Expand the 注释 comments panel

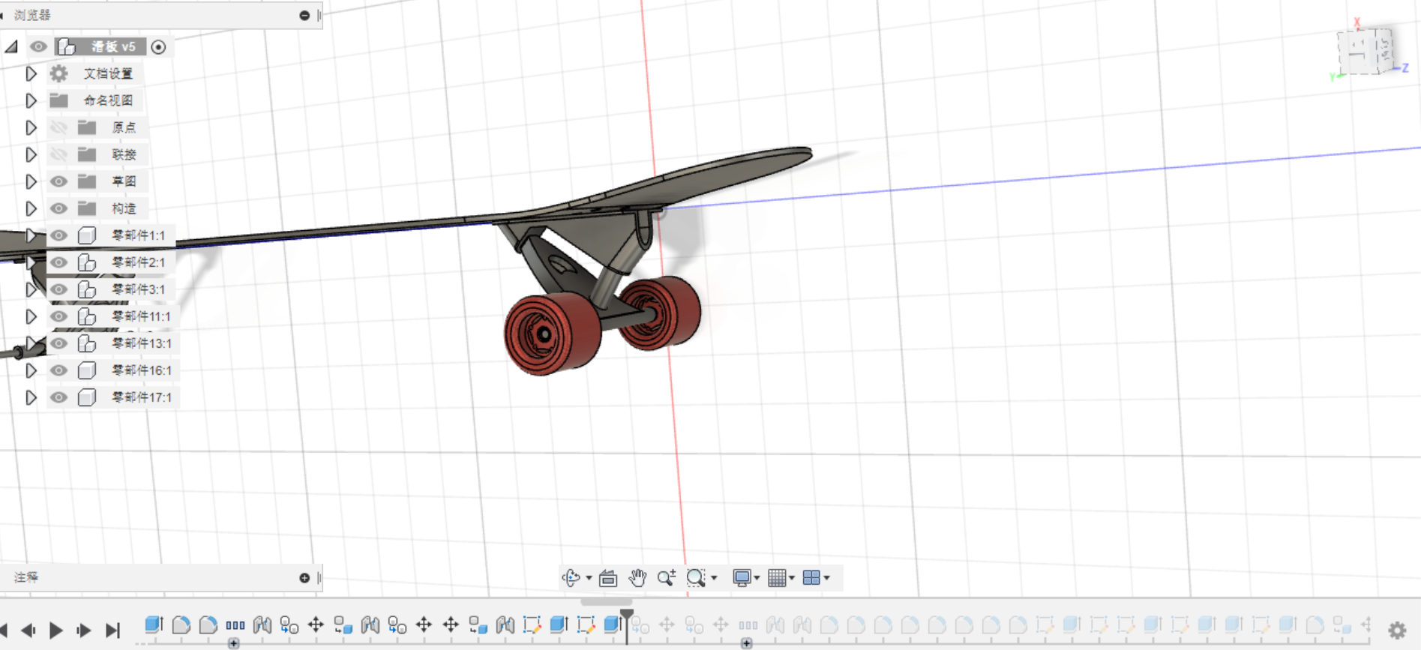point(304,577)
